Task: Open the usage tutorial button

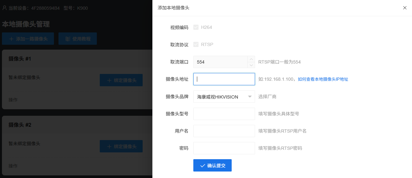Action: (x=78, y=39)
